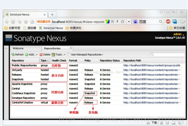Image resolution: width=188 pixels, height=126 pixels.
Task: Open the Sonatype Nexus bookmark
Action: (51, 28)
